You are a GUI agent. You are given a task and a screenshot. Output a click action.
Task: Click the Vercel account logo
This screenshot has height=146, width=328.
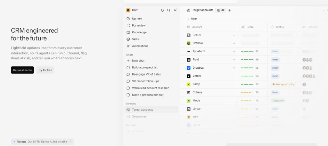click(188, 76)
